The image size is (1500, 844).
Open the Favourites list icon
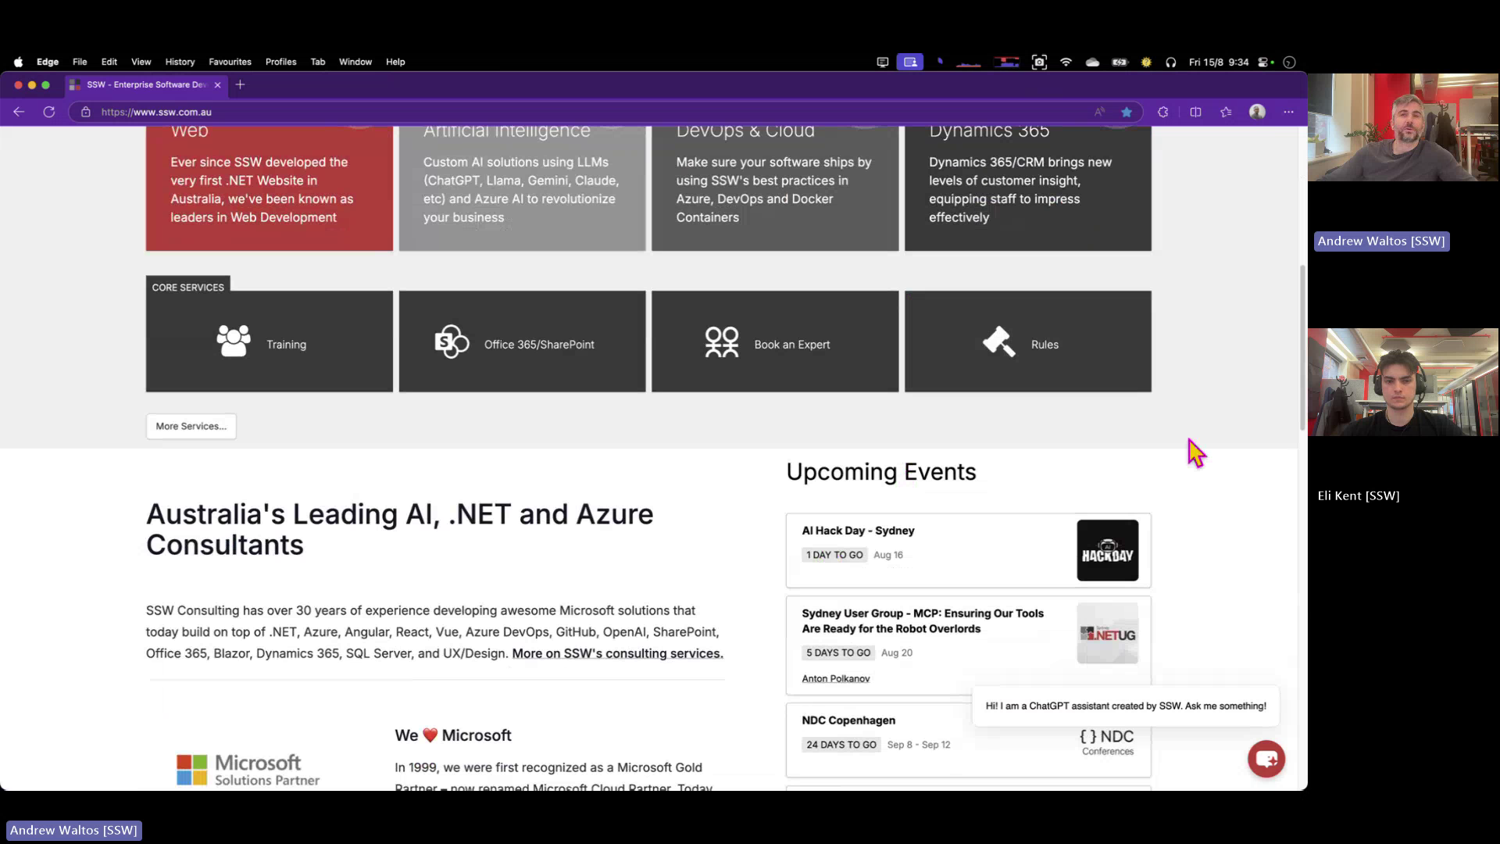click(x=1226, y=112)
